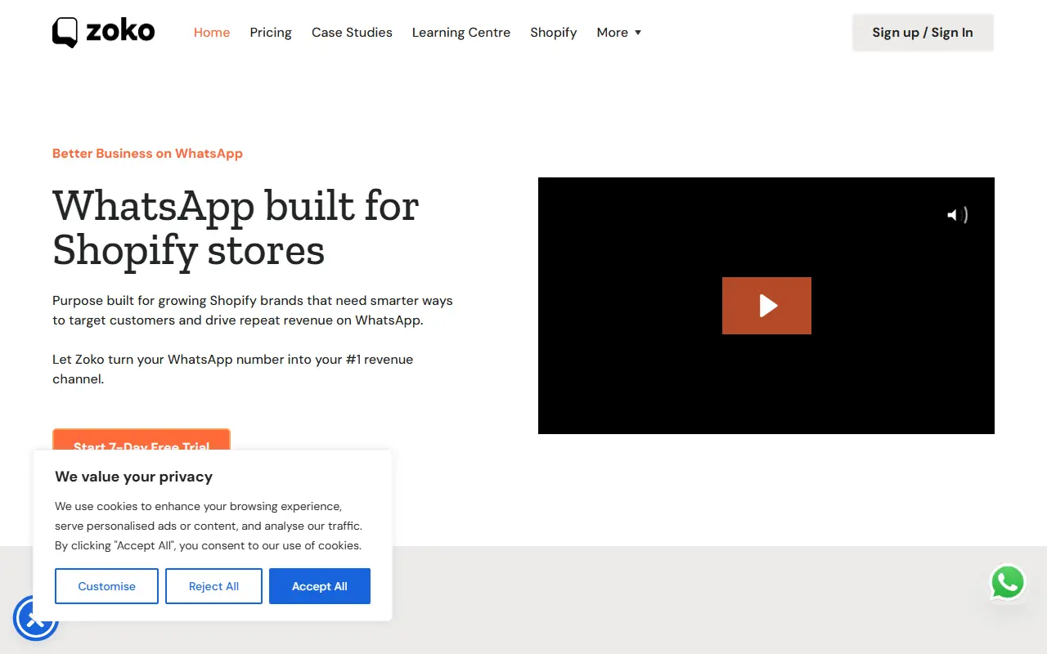
Task: Click the 'Let Zoko turn your WhatsApp number' sentence
Action: [x=233, y=370]
